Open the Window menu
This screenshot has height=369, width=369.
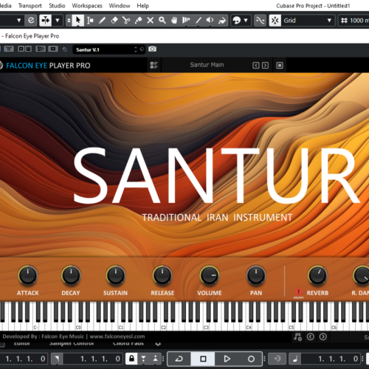point(120,6)
